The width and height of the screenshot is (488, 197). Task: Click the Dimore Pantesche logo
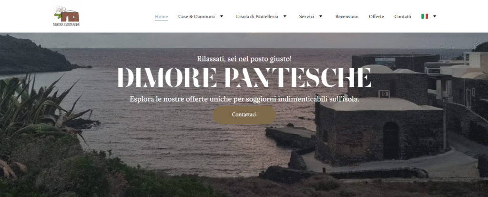tap(66, 16)
